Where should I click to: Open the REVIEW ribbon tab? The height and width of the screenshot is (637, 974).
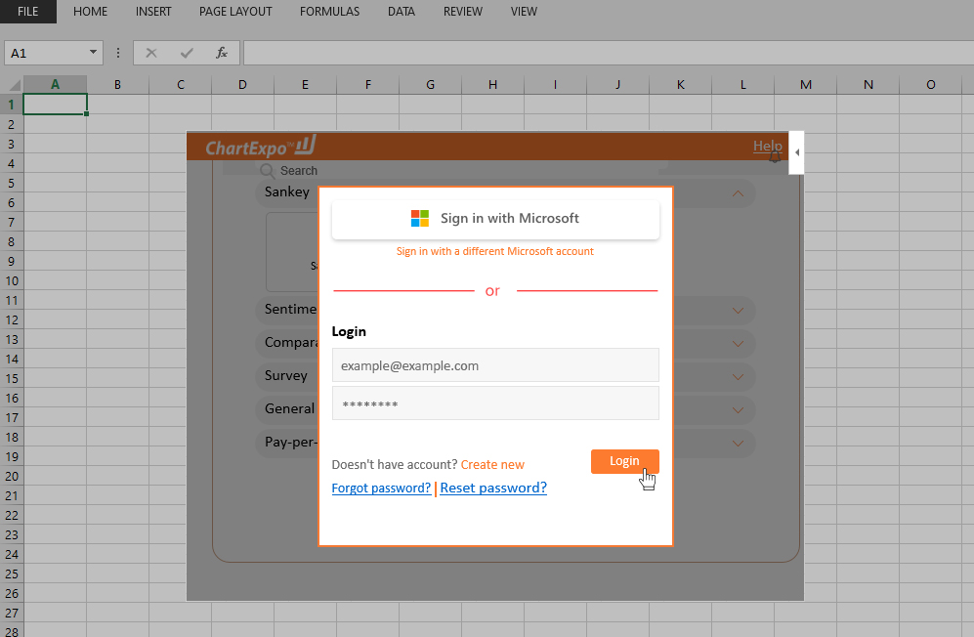(463, 11)
